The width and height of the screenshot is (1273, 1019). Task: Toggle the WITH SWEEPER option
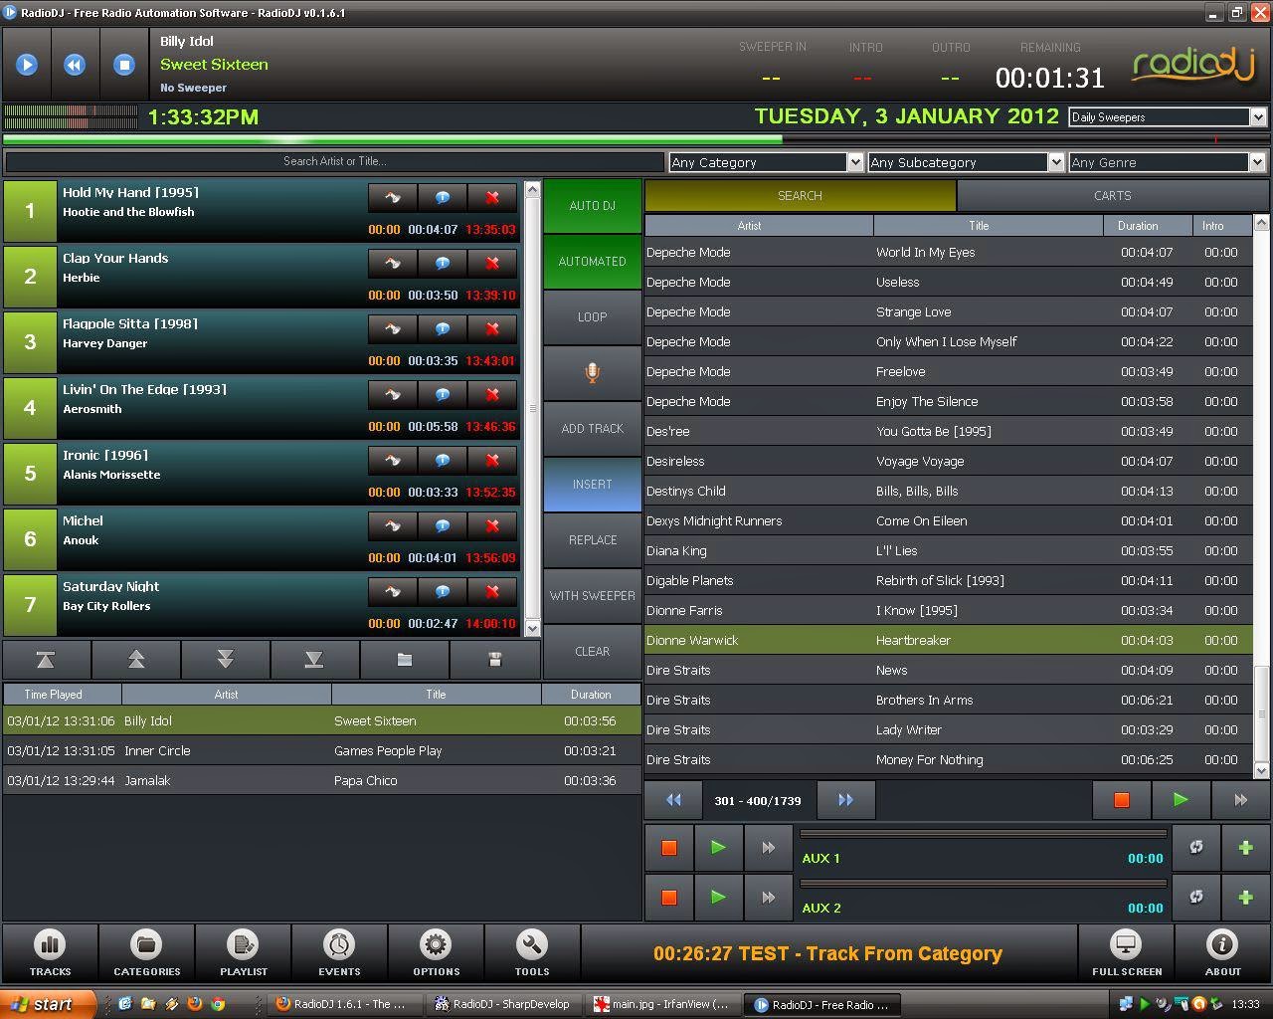click(592, 596)
